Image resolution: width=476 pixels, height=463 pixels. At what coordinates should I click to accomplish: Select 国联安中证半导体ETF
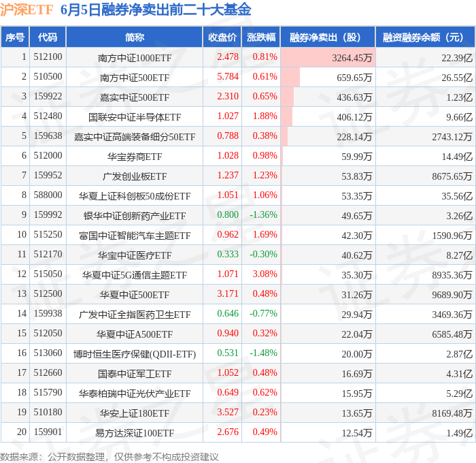coord(135,117)
